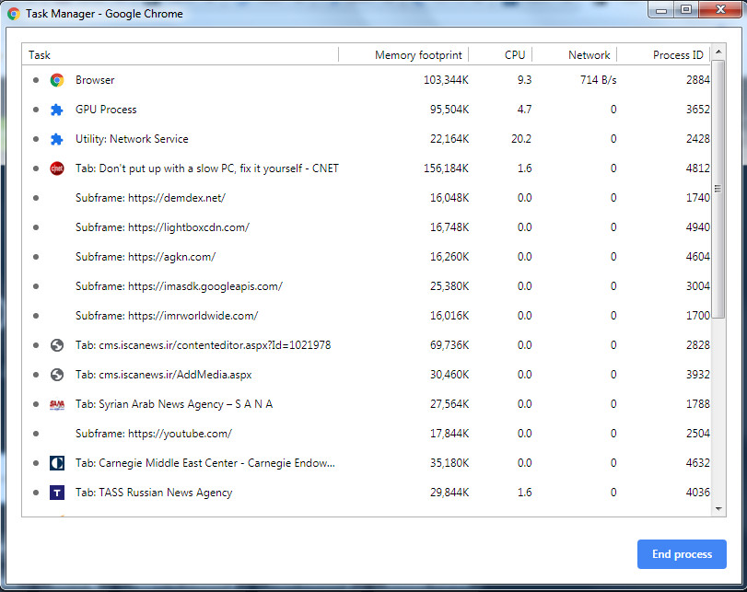Sort by Memory footprint column header
The height and width of the screenshot is (592, 747).
click(x=403, y=54)
